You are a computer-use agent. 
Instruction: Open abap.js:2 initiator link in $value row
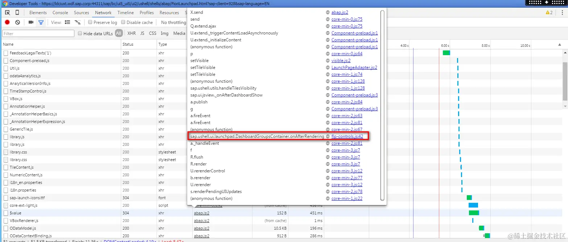coord(202,213)
